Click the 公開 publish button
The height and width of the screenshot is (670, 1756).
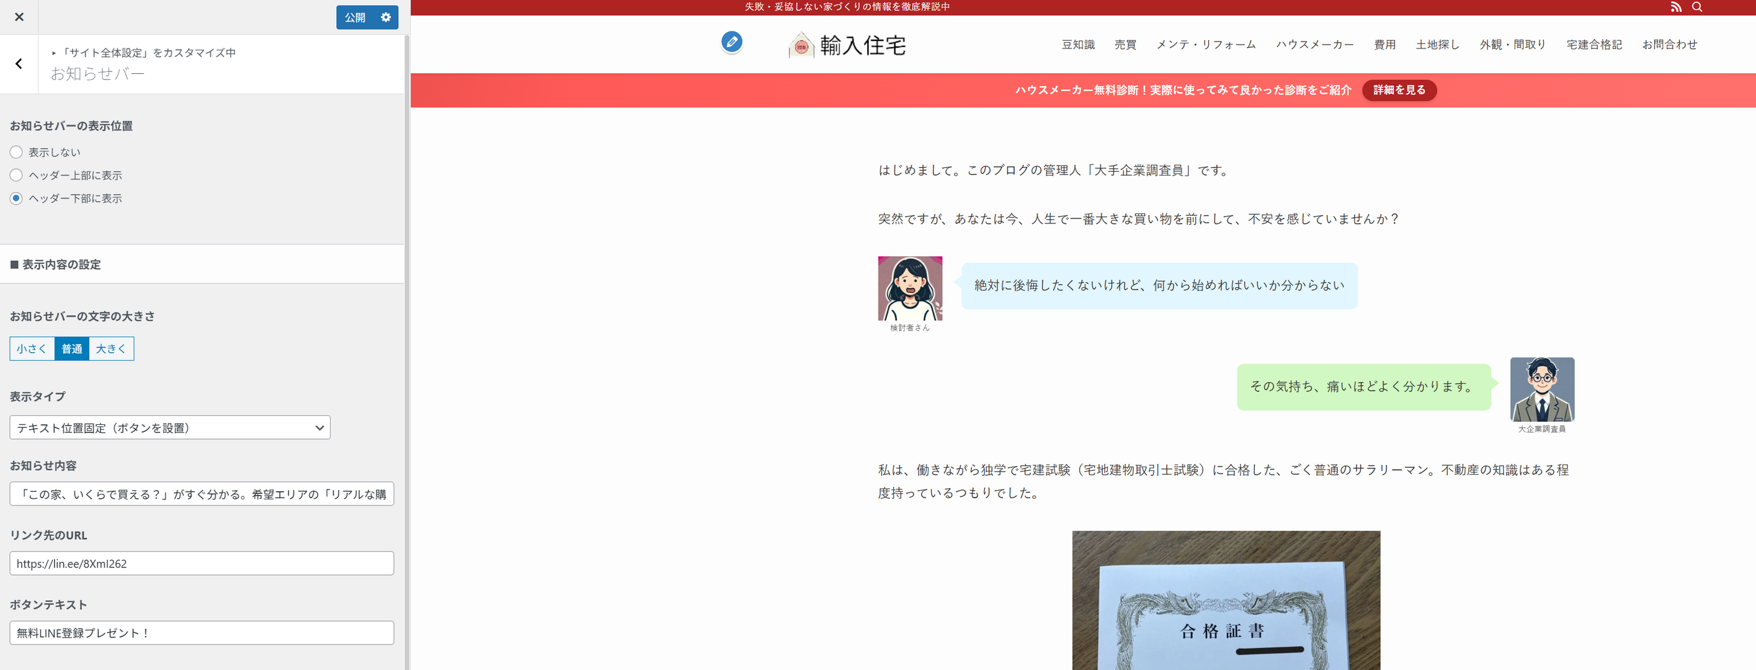355,17
